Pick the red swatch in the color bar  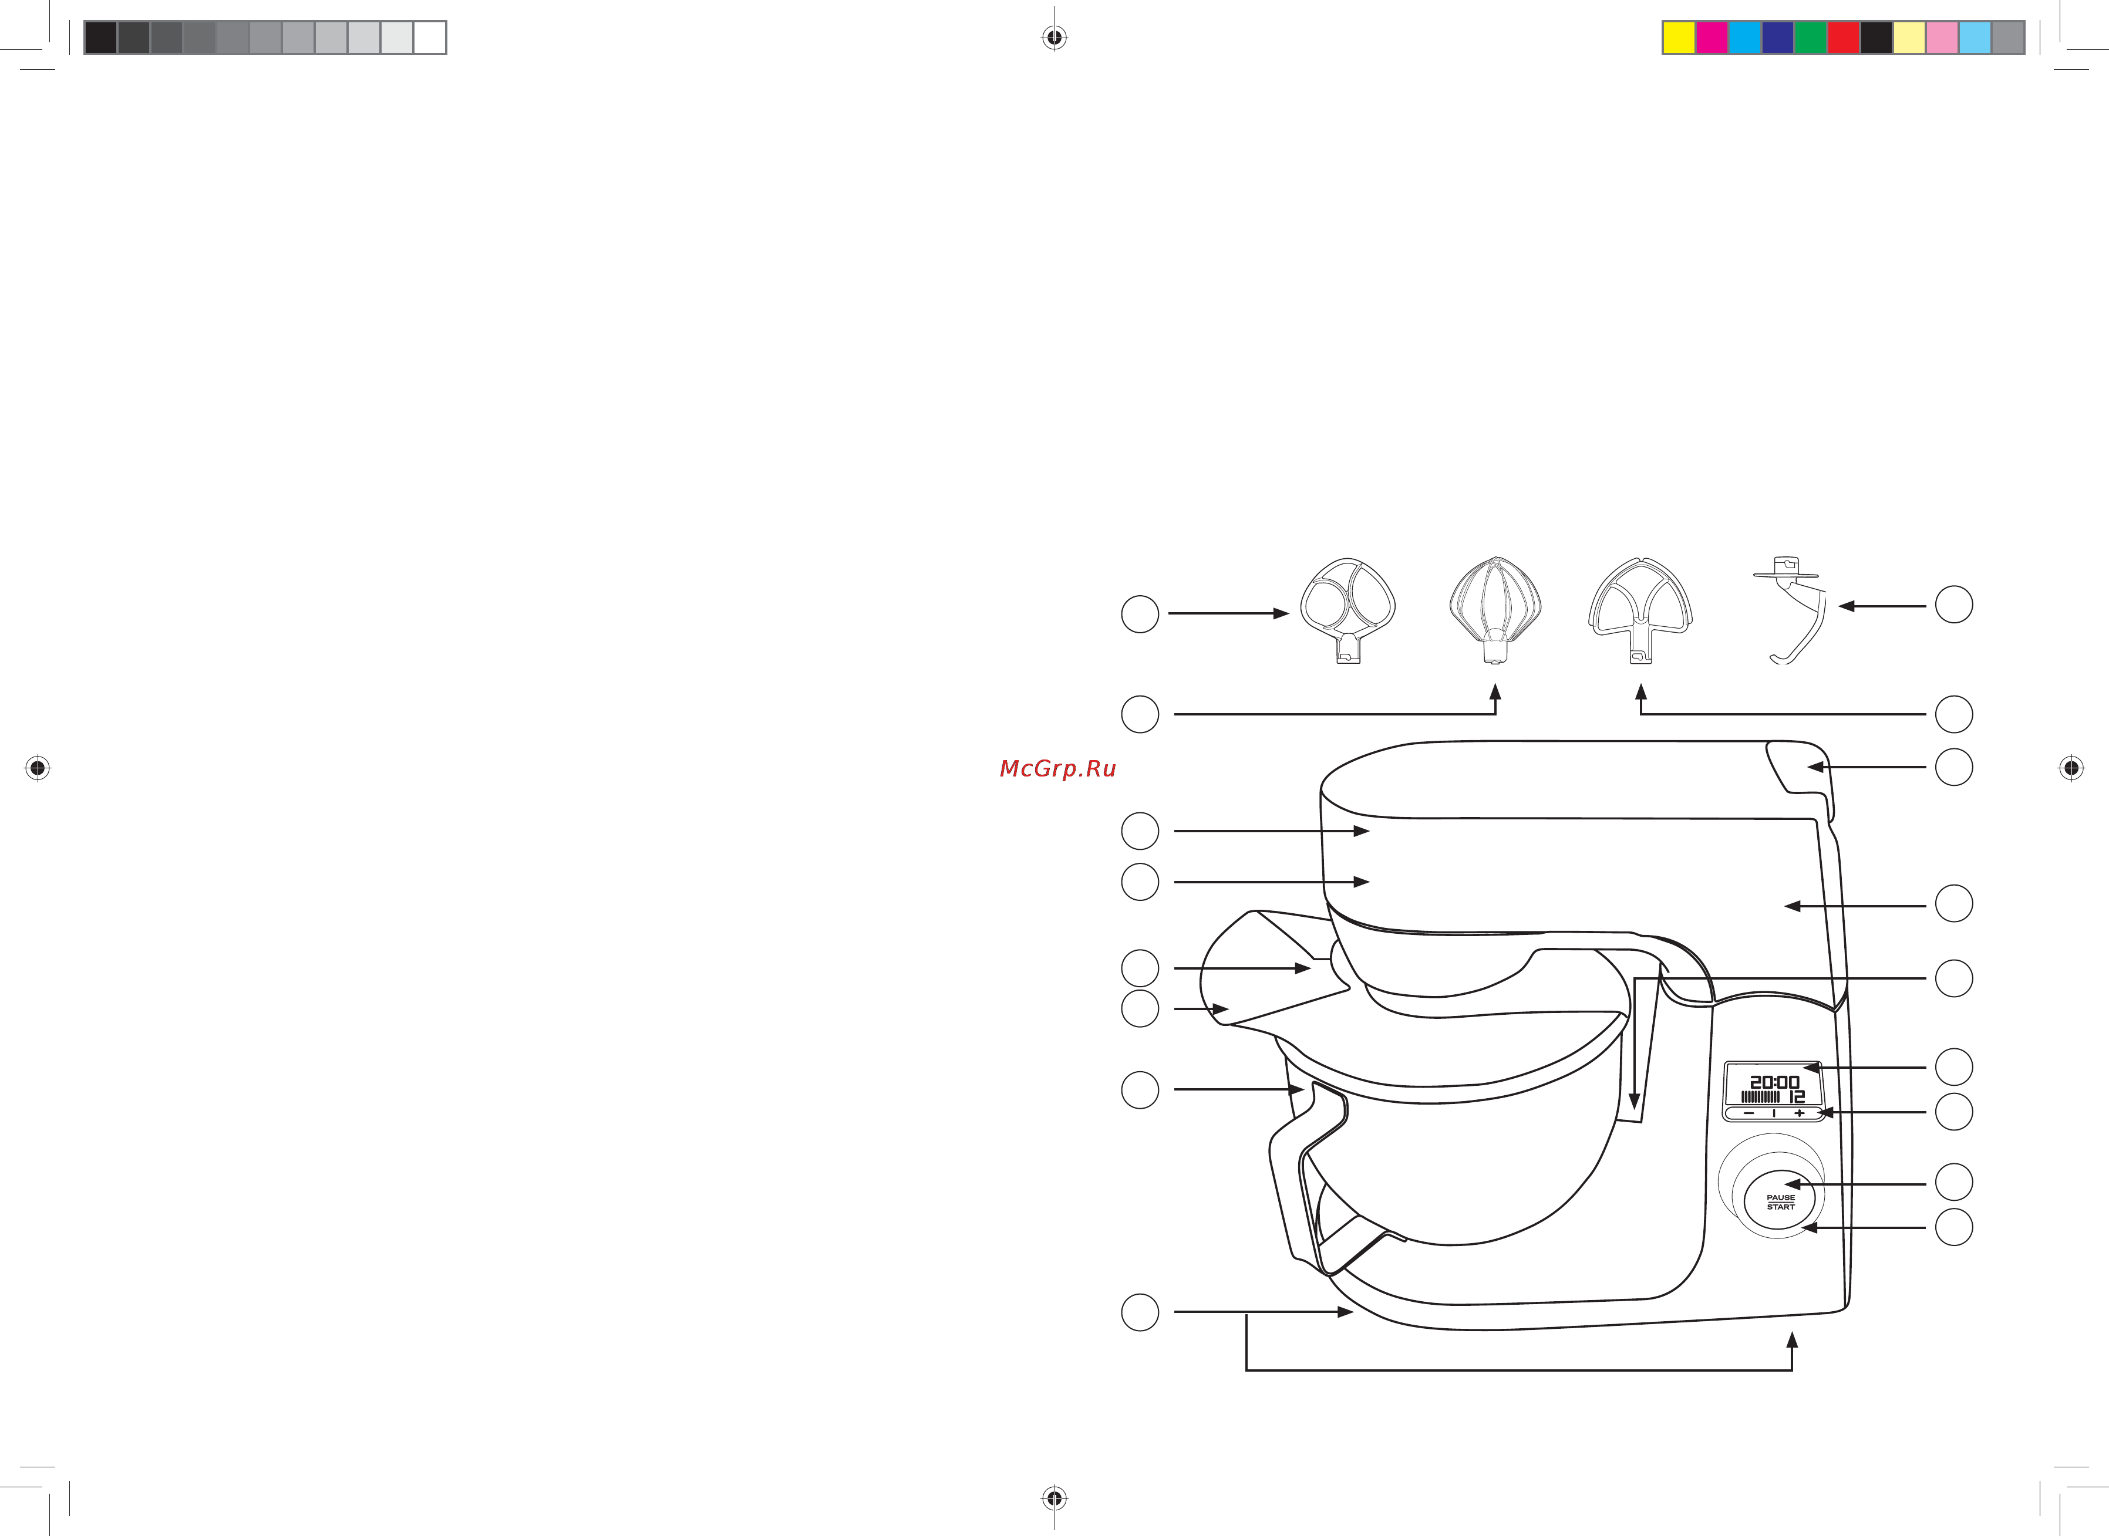(x=1843, y=38)
